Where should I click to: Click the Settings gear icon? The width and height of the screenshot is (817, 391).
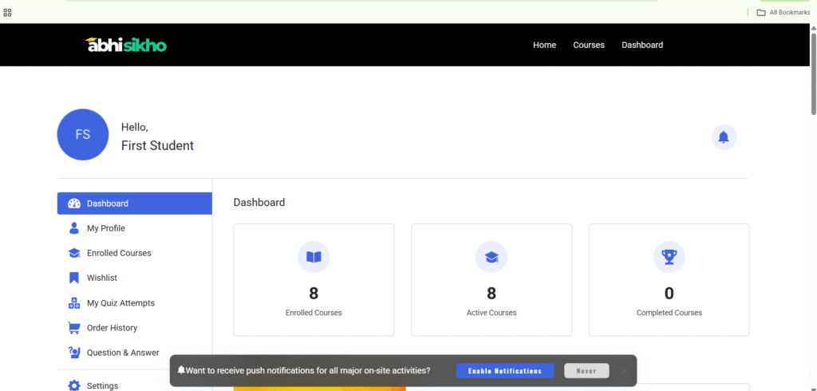tap(74, 385)
